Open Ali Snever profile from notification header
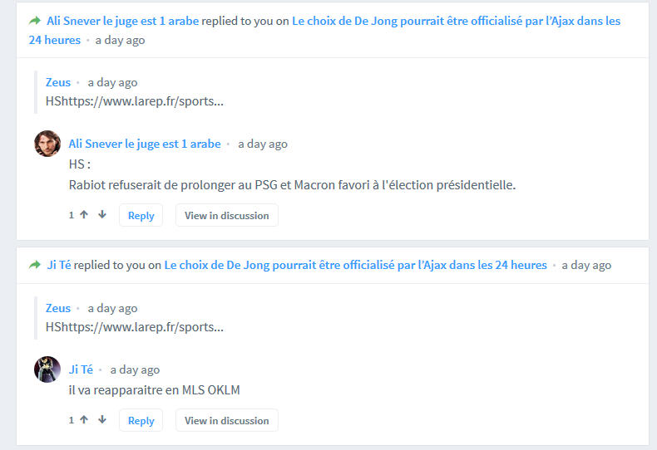657x450 pixels. (123, 21)
